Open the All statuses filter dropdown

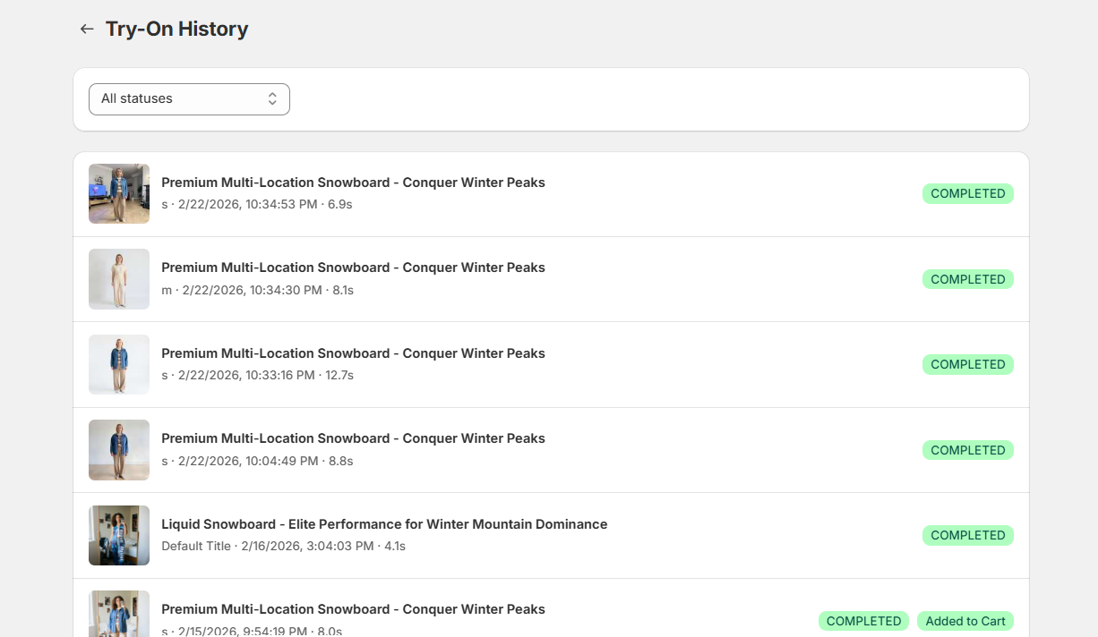tap(188, 98)
